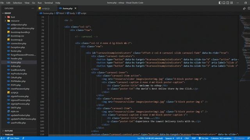Screen dimensions: 250x140
Task: Toggle secondary side bar layout icon
Action: tap(228, 3)
